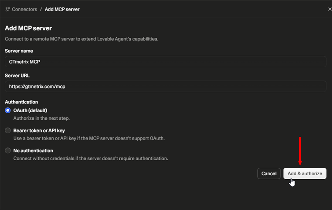Screen dimensions: 332x210
Task: Click the 'Connect to a remote MCP server' subtitle
Action: point(81,39)
